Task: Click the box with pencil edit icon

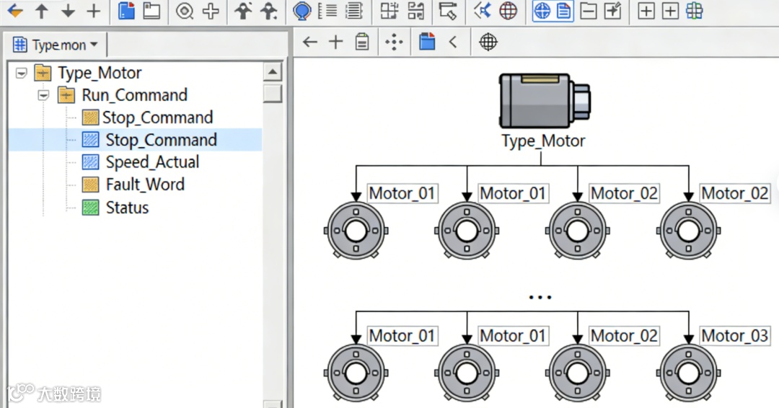Action: pos(613,11)
